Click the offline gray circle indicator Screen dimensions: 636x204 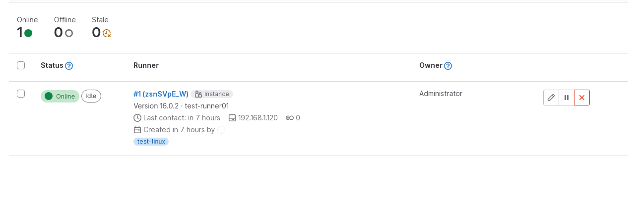tap(69, 33)
